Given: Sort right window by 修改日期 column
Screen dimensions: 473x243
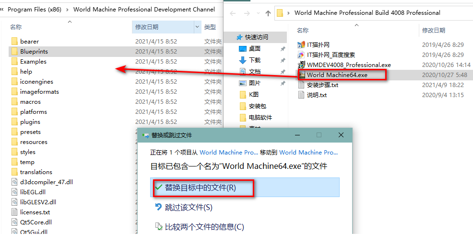Looking at the screenshot, I should [434, 31].
